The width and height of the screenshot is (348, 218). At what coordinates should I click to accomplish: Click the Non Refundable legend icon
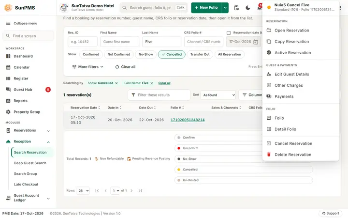click(x=97, y=158)
